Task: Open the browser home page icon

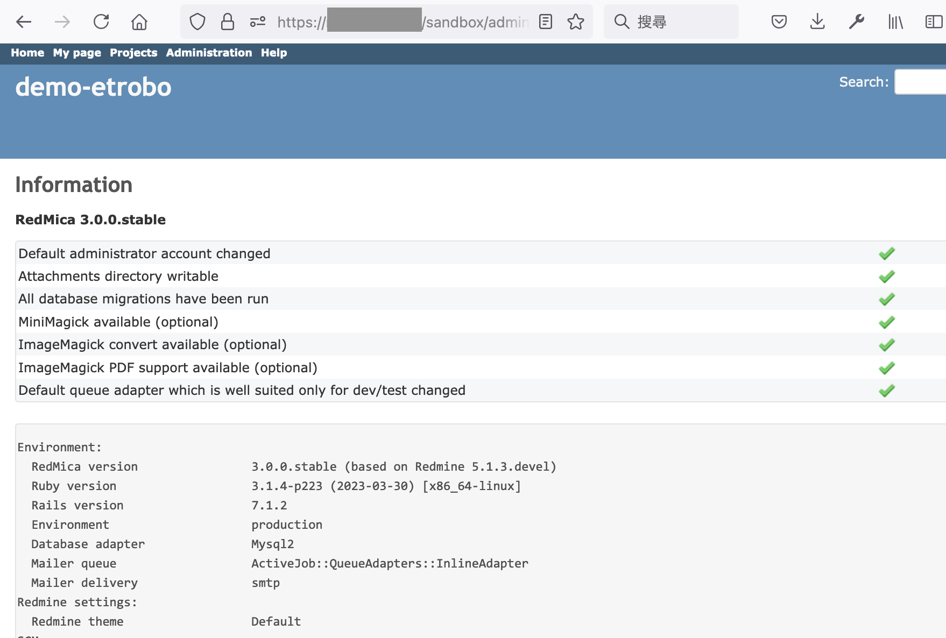Action: point(139,22)
